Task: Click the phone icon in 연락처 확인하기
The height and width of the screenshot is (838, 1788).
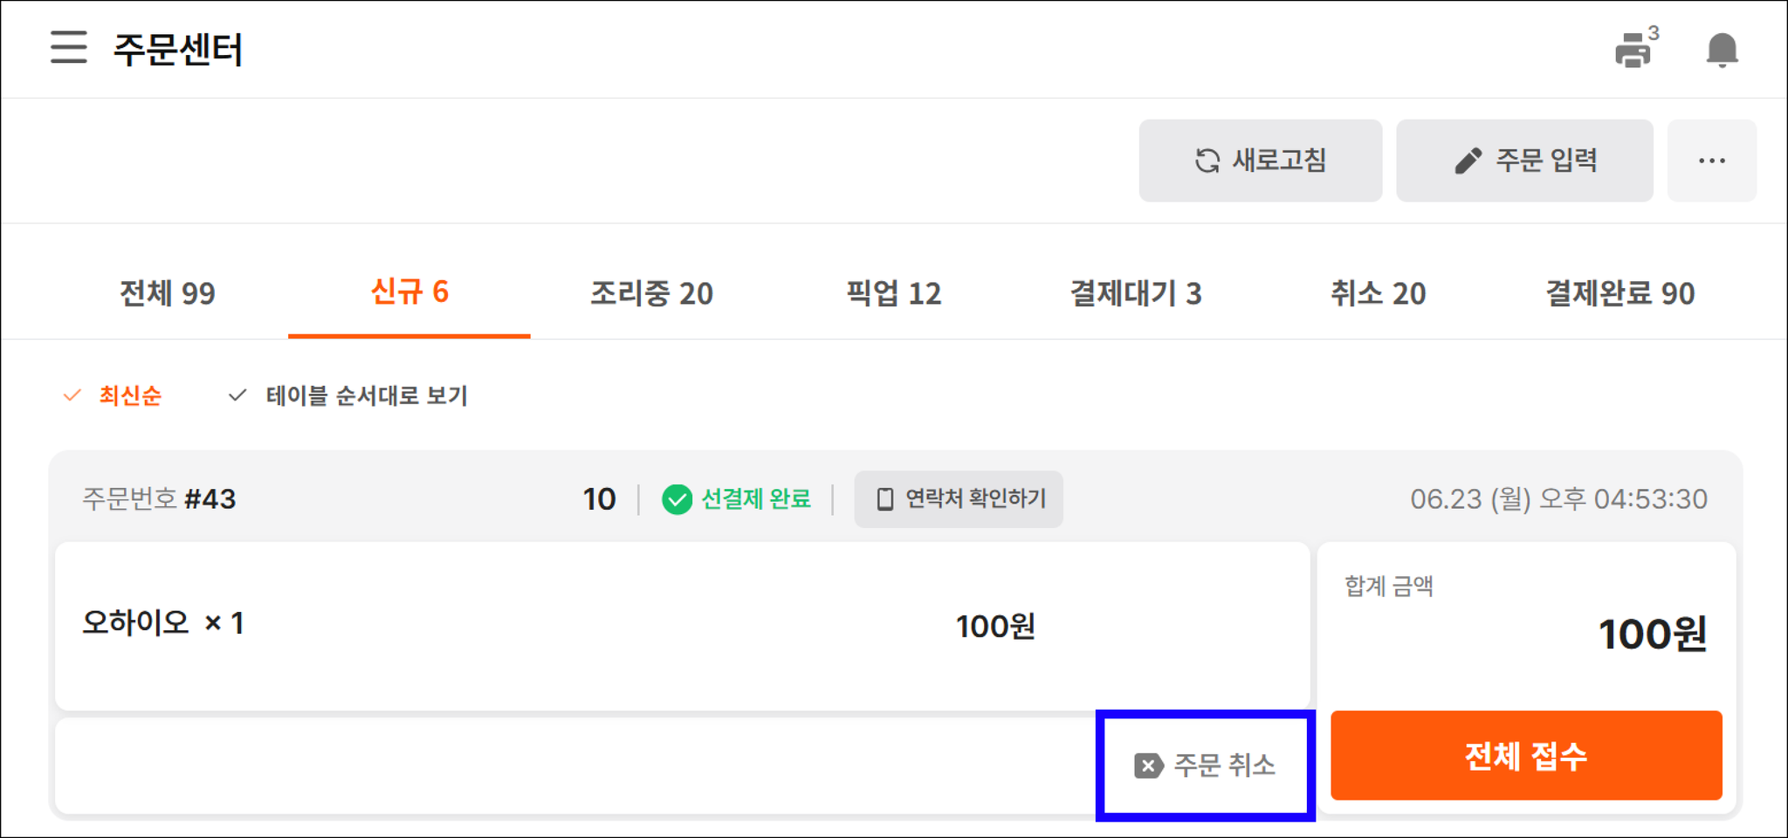Action: point(884,499)
